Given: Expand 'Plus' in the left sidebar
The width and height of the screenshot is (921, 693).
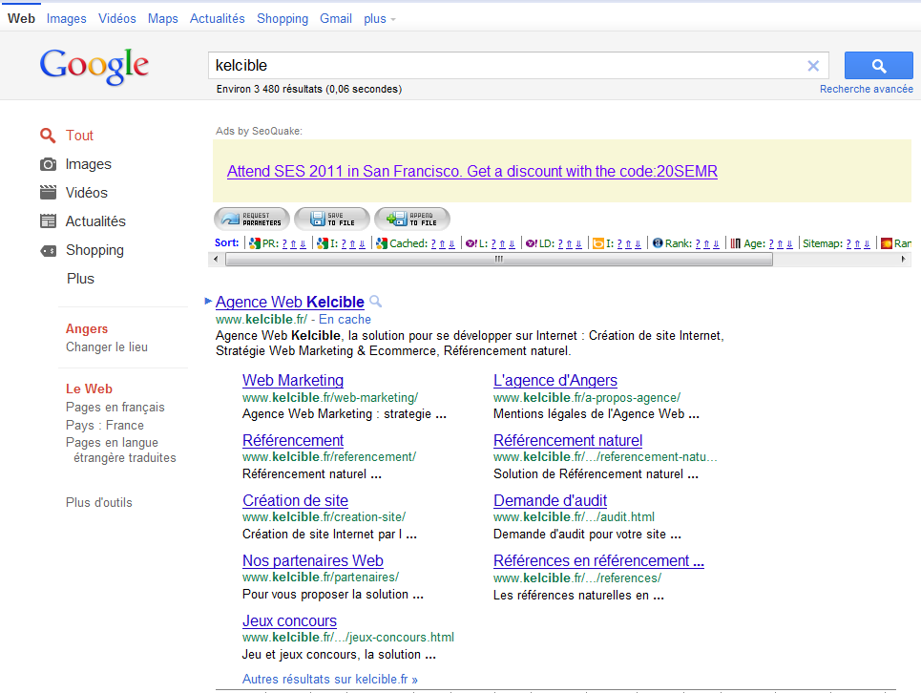Looking at the screenshot, I should pos(80,279).
